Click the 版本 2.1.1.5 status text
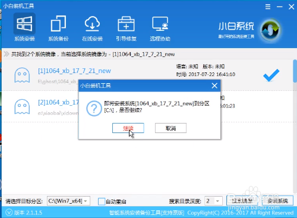The height and width of the screenshot is (218, 297). [28, 213]
